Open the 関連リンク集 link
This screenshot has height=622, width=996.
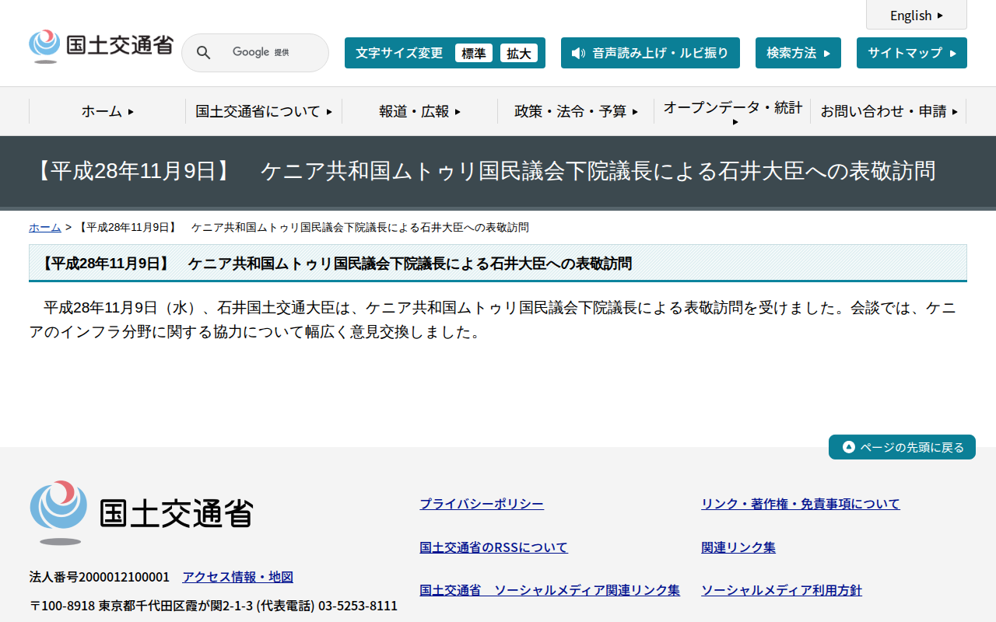pos(738,547)
